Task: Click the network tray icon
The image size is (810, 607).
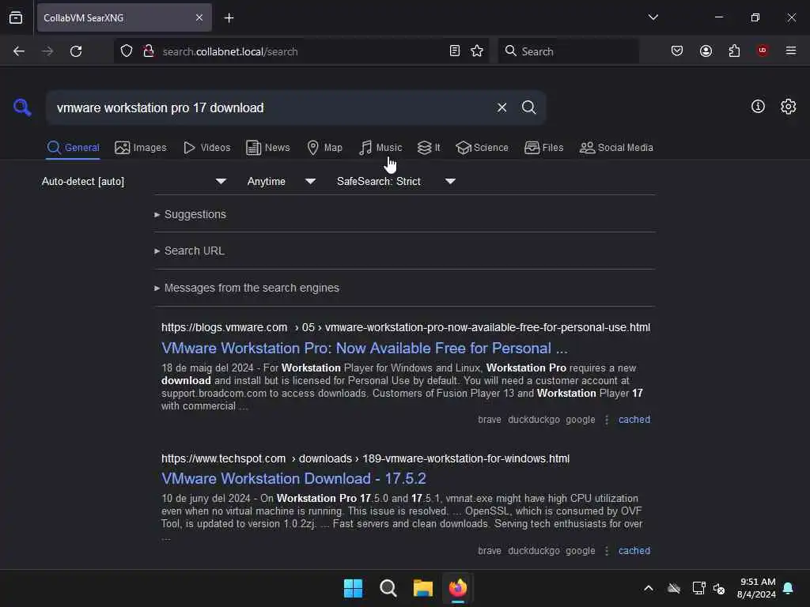Action: [x=698, y=588]
